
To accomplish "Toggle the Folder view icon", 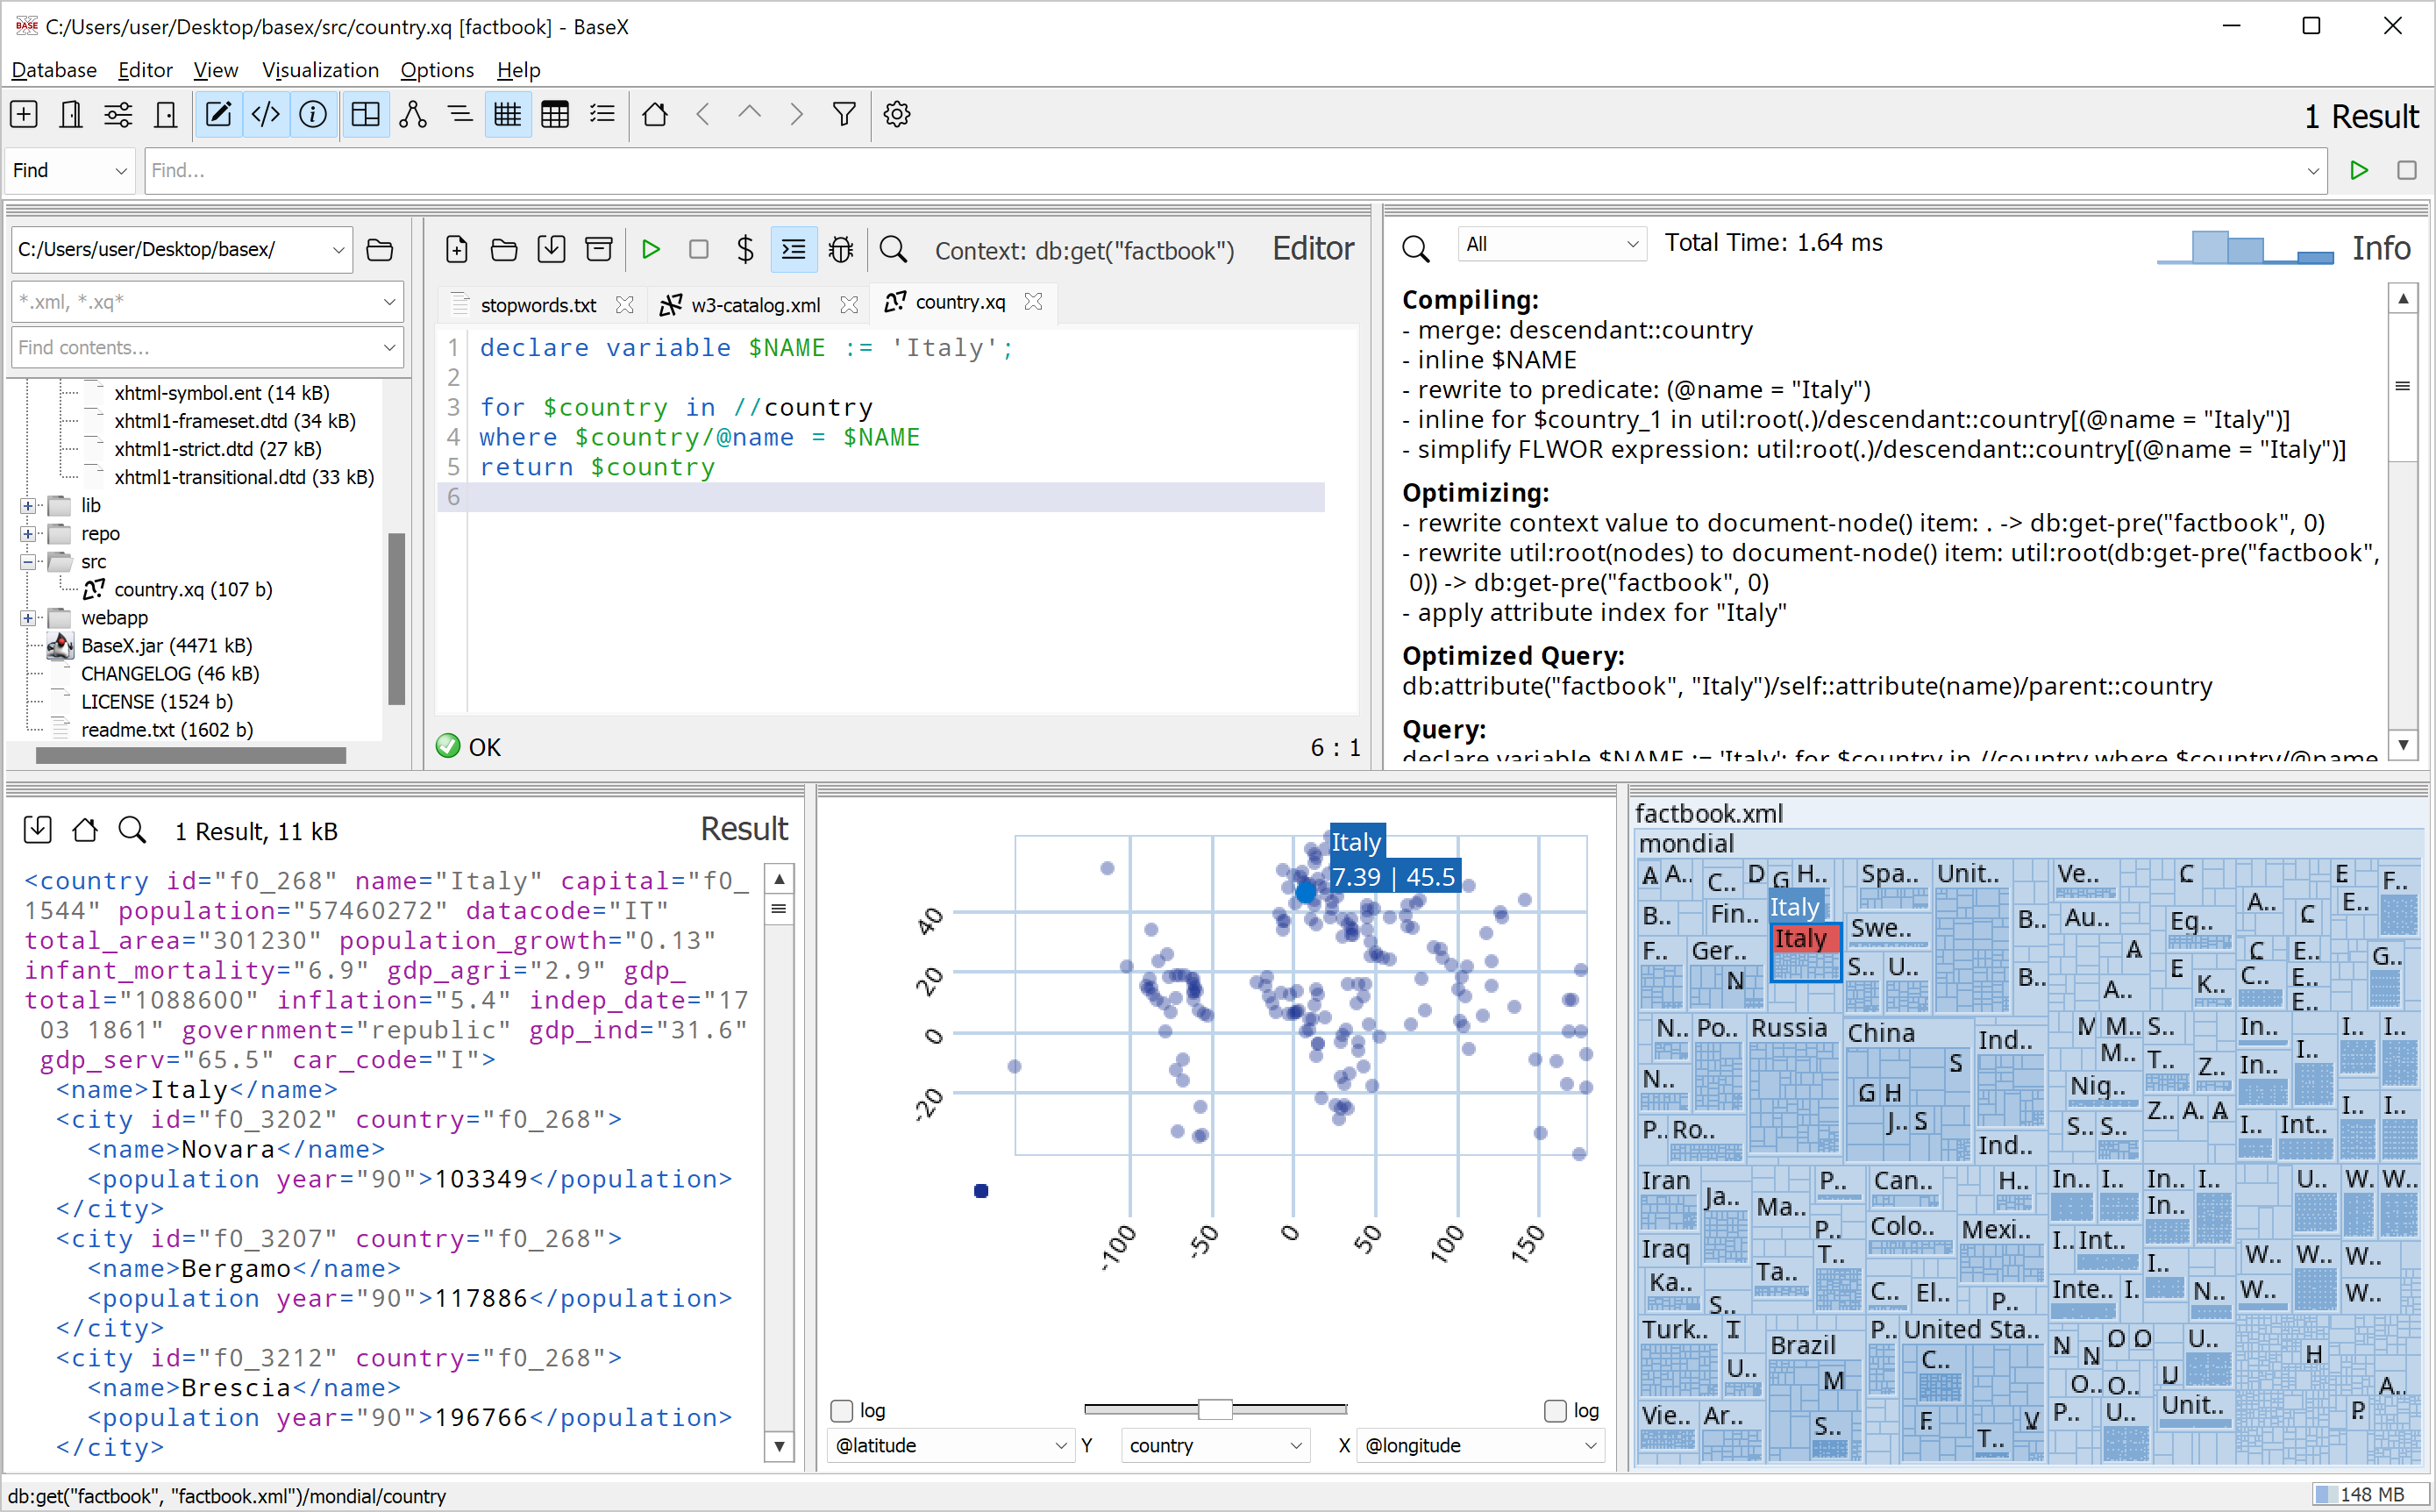I will (459, 114).
